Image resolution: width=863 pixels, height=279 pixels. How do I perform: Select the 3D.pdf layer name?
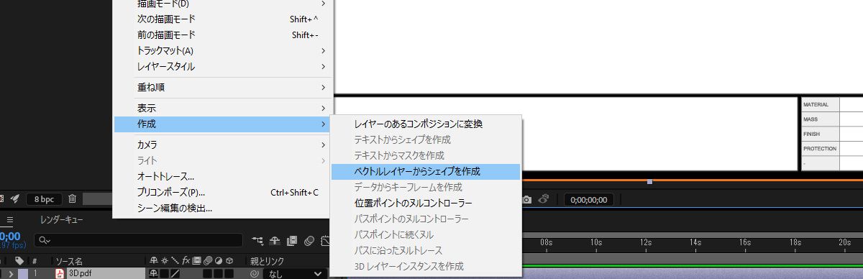[x=81, y=274]
